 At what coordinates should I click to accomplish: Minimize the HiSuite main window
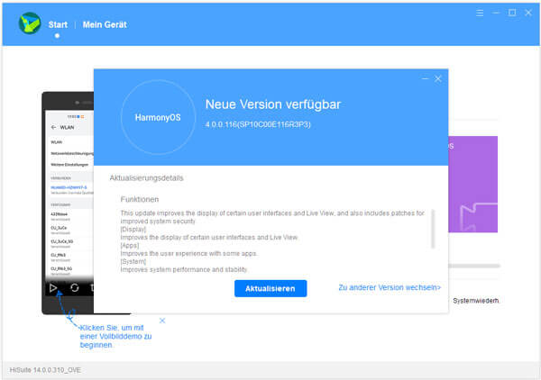[x=497, y=14]
